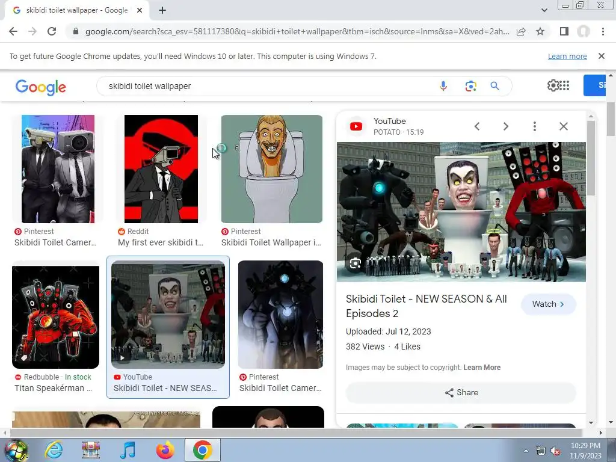Open the muted volume tray icon
Image resolution: width=616 pixels, height=462 pixels.
click(x=555, y=451)
